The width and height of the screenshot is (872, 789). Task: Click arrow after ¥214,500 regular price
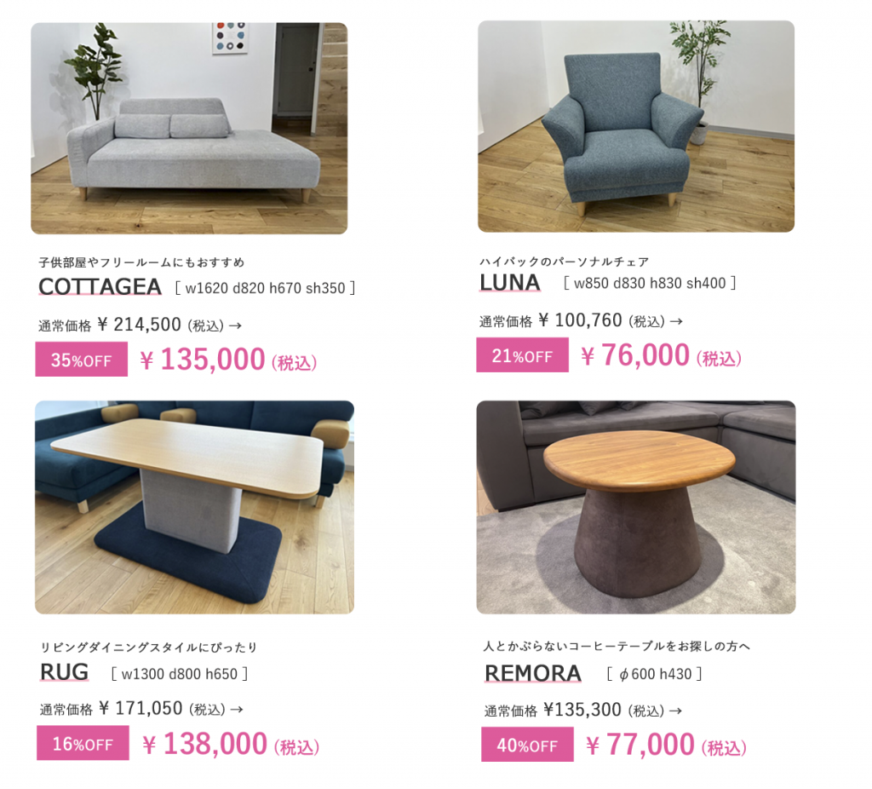click(236, 325)
